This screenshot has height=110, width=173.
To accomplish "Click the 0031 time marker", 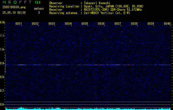I will pyautogui.click(x=18, y=23).
